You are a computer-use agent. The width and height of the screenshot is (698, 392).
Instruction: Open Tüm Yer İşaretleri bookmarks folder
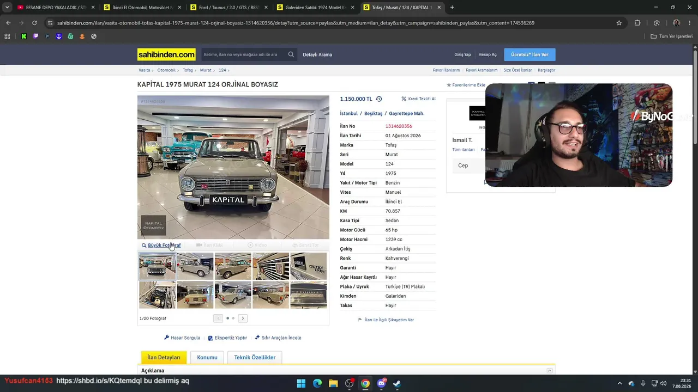672,36
